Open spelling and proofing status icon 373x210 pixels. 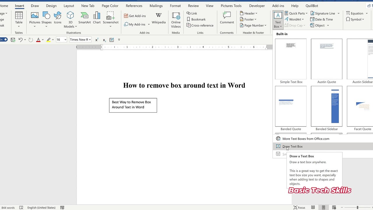21,208
